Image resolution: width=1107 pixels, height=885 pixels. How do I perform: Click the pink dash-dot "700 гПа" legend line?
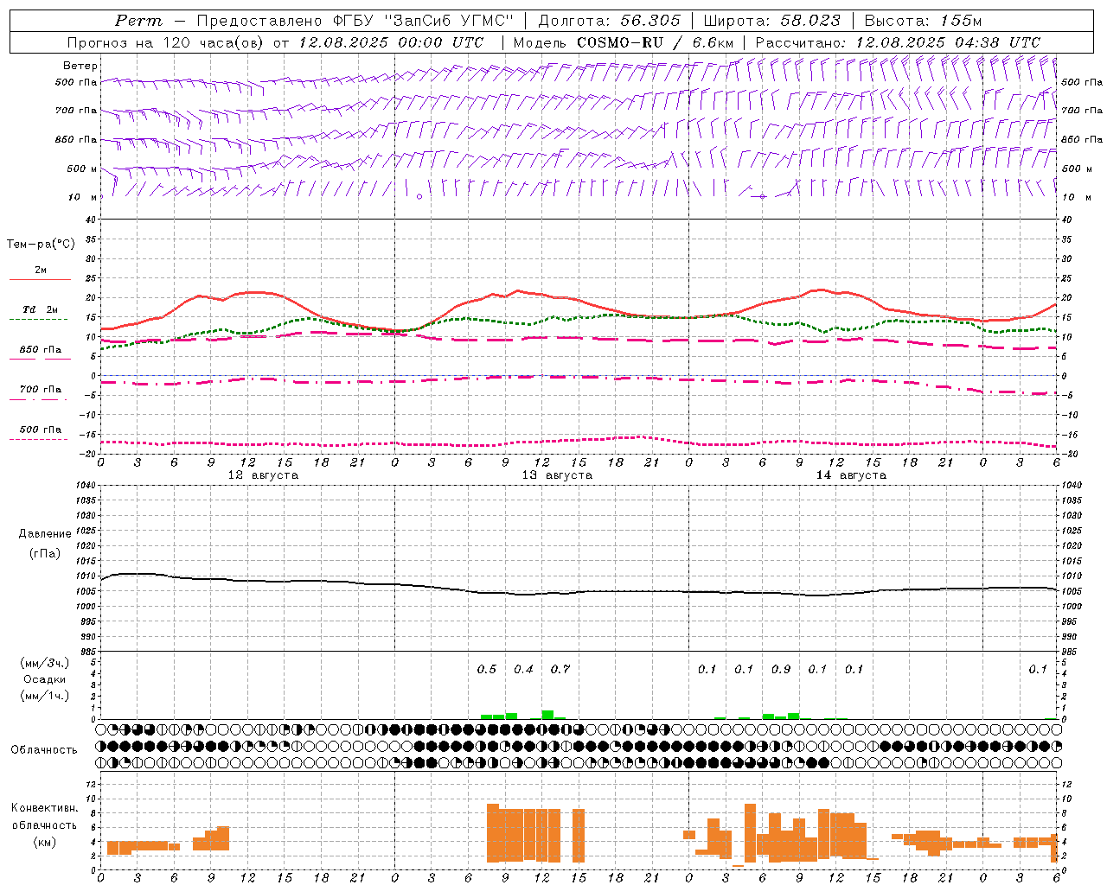(x=38, y=400)
